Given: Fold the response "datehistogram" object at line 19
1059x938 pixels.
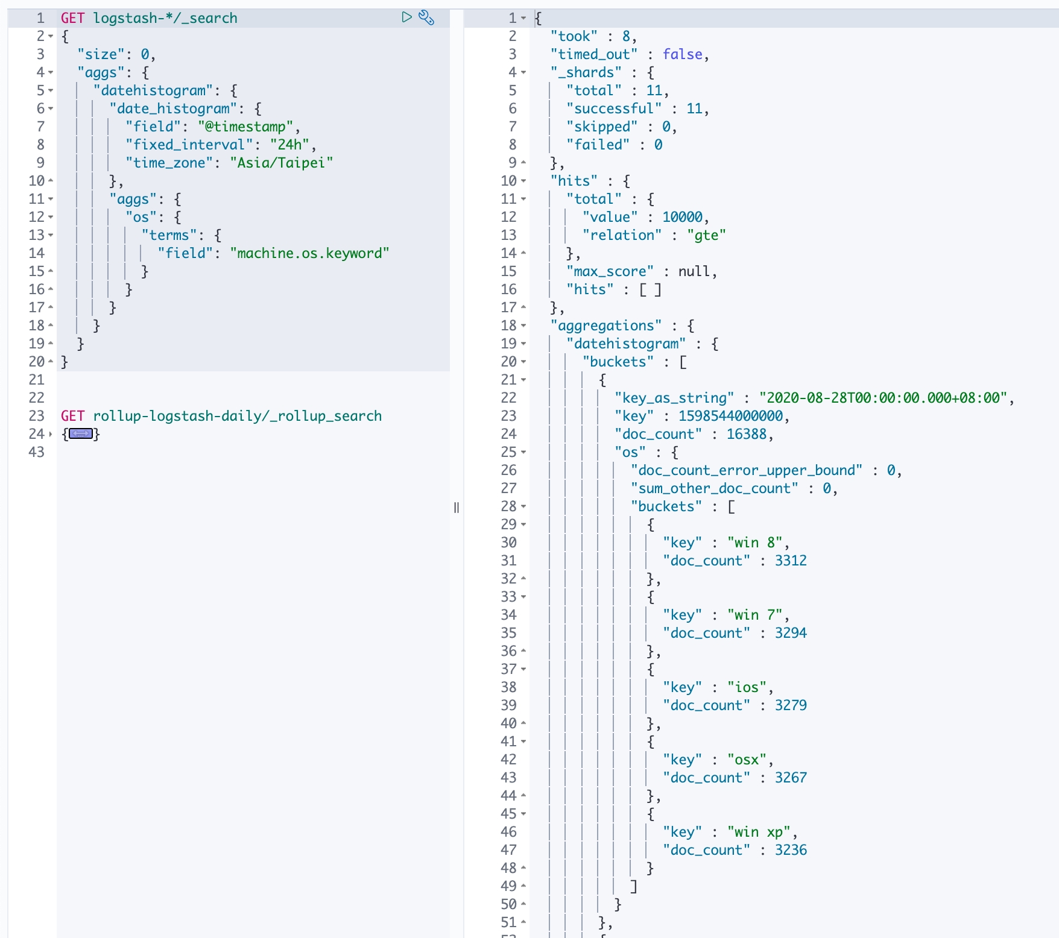Looking at the screenshot, I should pyautogui.click(x=523, y=344).
